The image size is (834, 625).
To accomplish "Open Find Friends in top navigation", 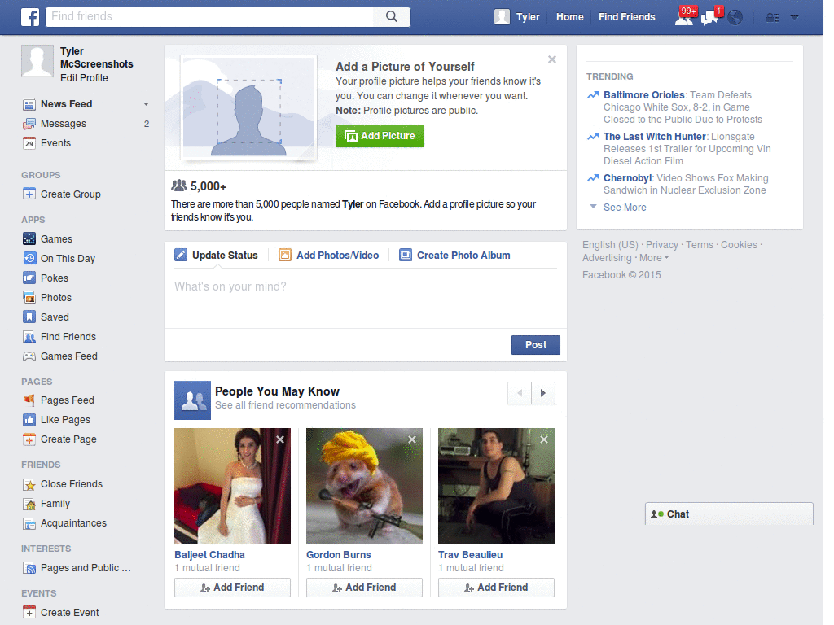I will [x=626, y=17].
